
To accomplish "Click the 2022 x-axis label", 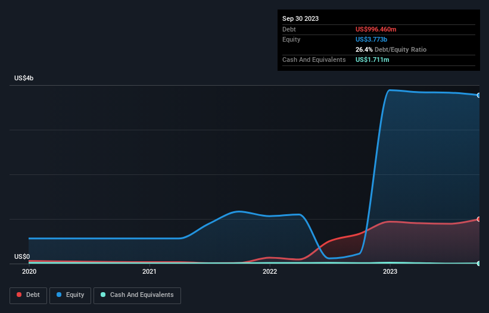I will pos(270,271).
